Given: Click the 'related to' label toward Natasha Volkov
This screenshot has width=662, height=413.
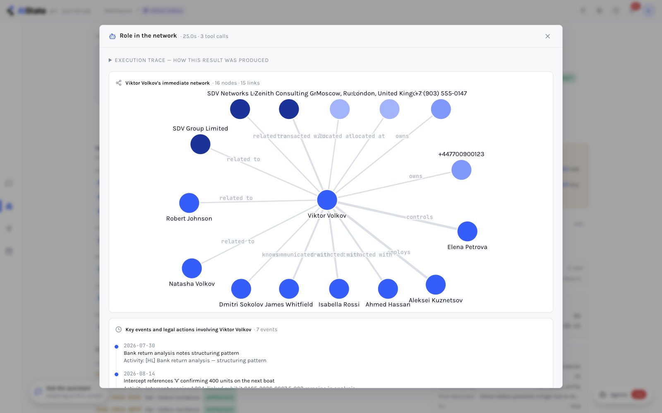Looking at the screenshot, I should point(237,242).
